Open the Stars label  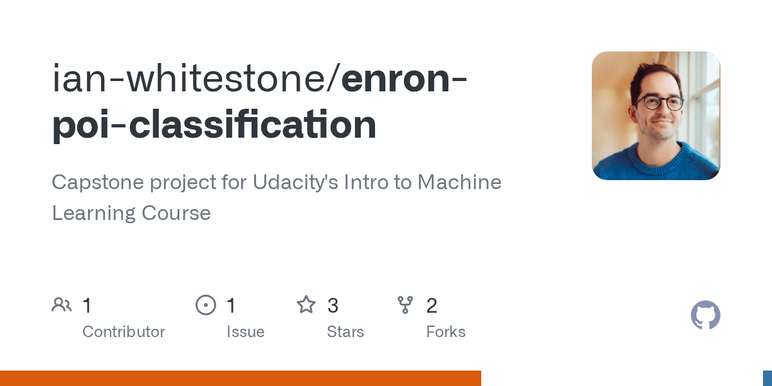(x=345, y=332)
